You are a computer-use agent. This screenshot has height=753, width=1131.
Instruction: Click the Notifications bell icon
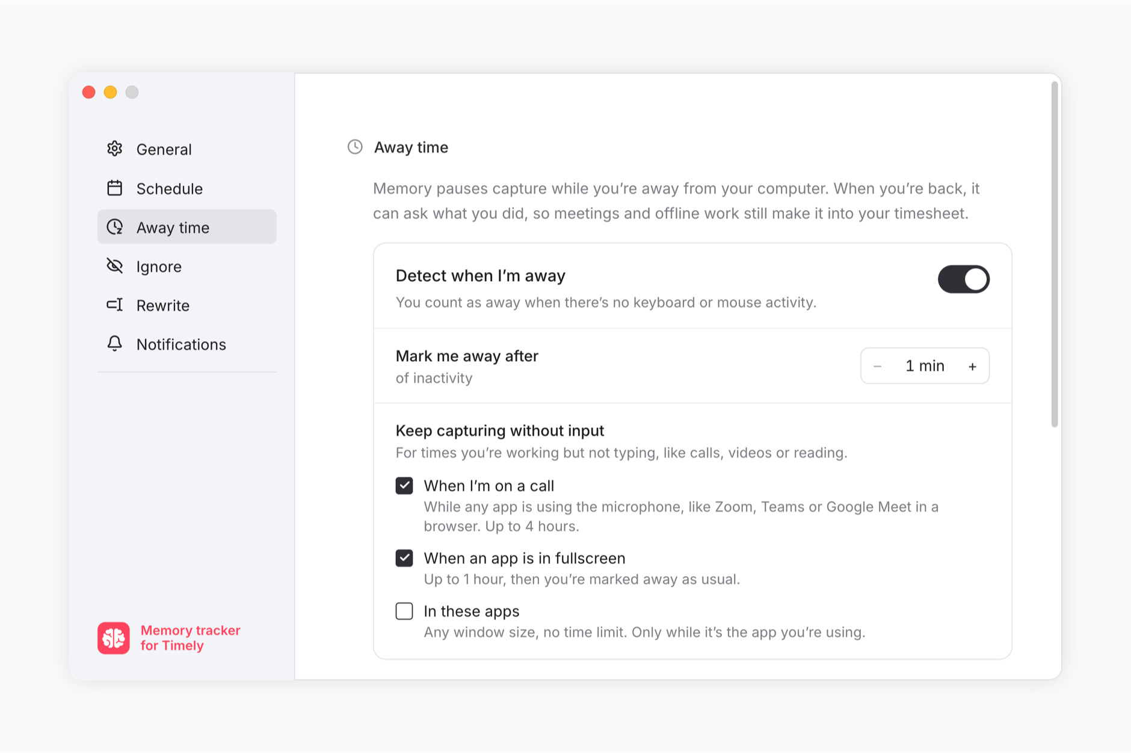click(x=114, y=344)
